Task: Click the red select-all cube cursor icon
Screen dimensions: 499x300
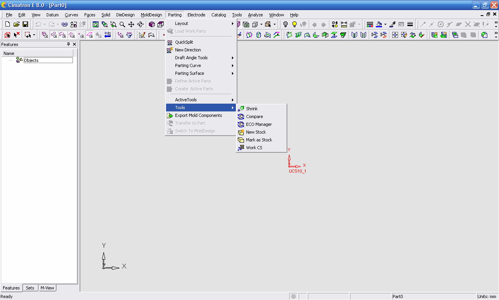Action: [7, 35]
